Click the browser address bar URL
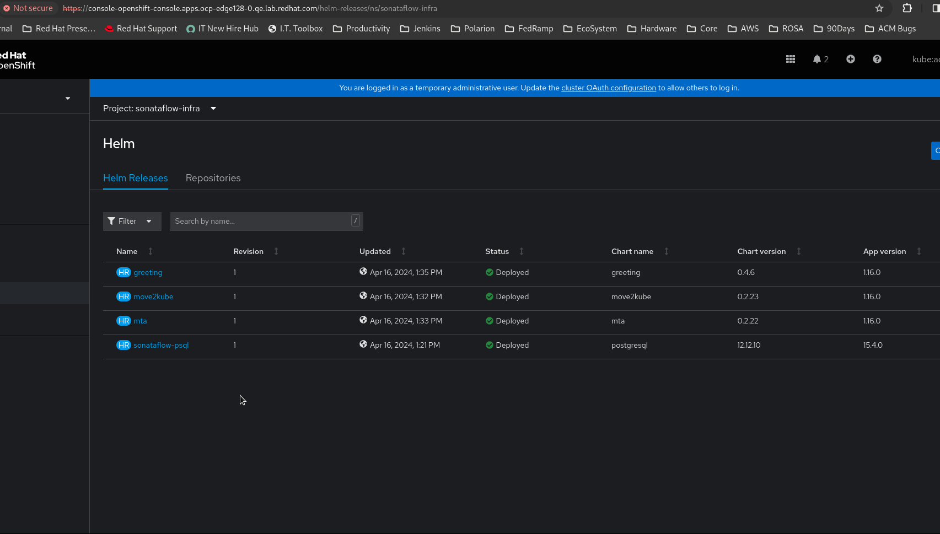 (x=250, y=8)
